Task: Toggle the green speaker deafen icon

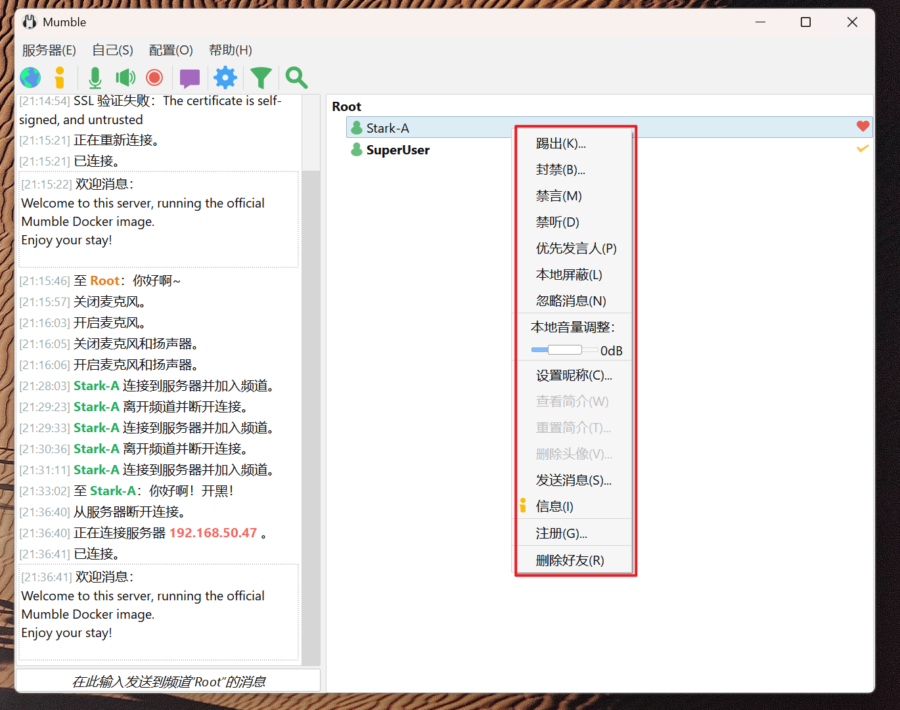Action: (x=125, y=78)
